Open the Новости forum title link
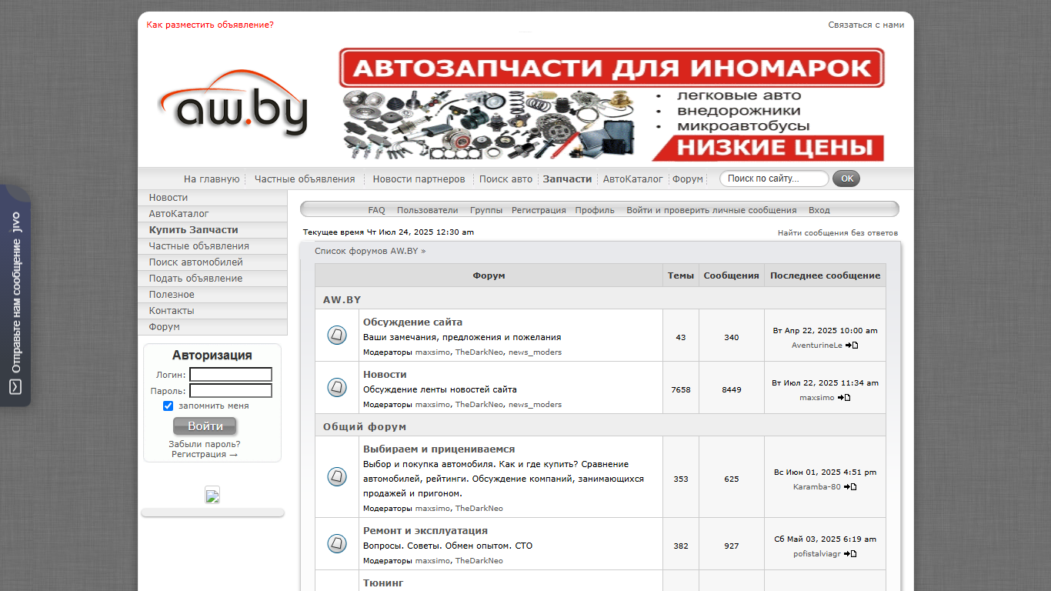Viewport: 1051px width, 591px height. [385, 375]
